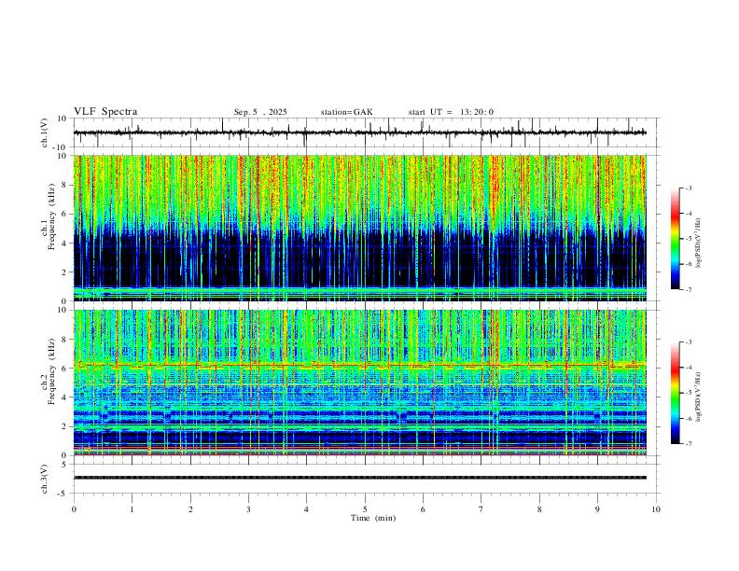Click the date 'Sep. 5 , 2025'
This screenshot has width=739, height=571.
[x=260, y=112]
